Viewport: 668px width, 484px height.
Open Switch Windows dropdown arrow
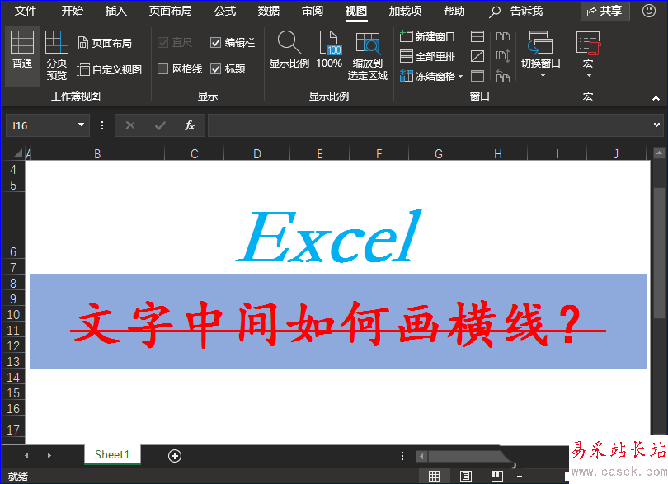pyautogui.click(x=543, y=76)
